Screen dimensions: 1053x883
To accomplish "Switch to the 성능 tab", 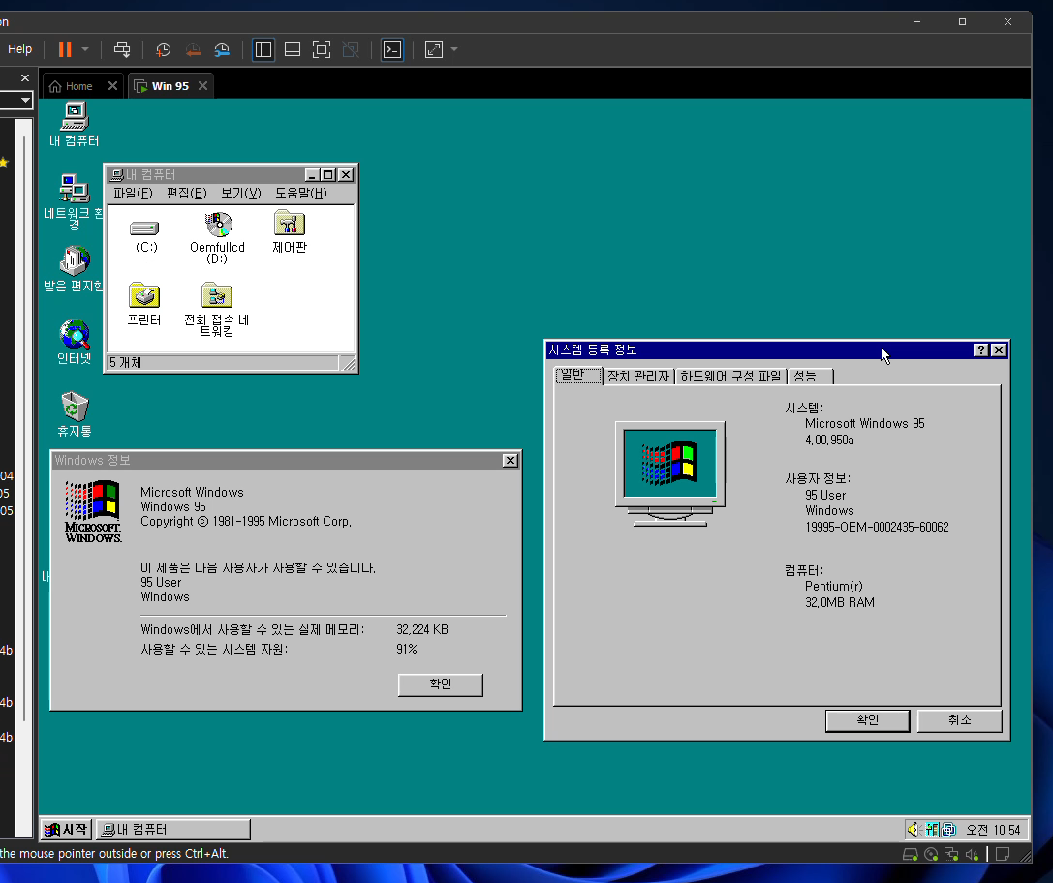I will pyautogui.click(x=810, y=377).
